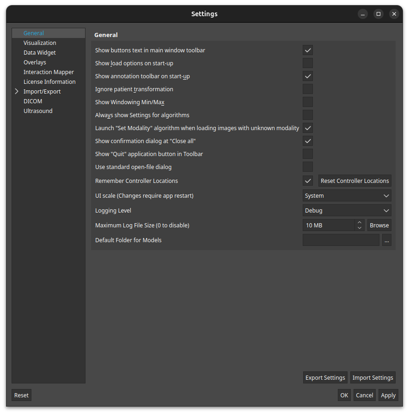Toggle Show buttons text in main window toolbar
Viewport: 409px width, 414px height.
(x=307, y=50)
